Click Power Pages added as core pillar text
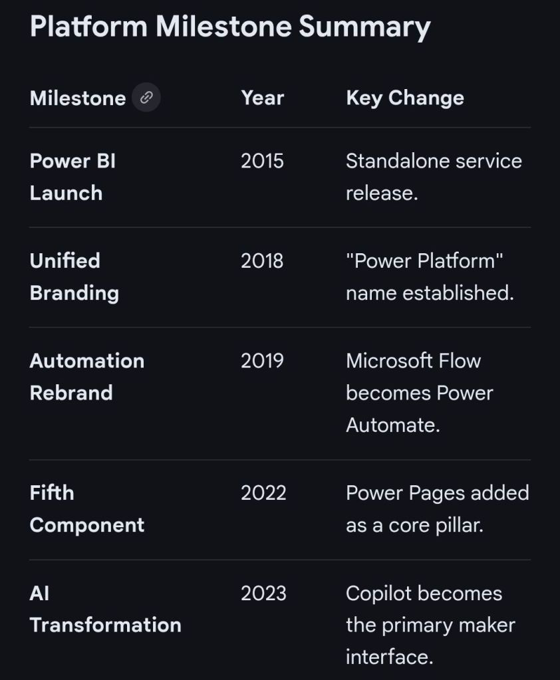This screenshot has height=680, width=560. point(437,509)
